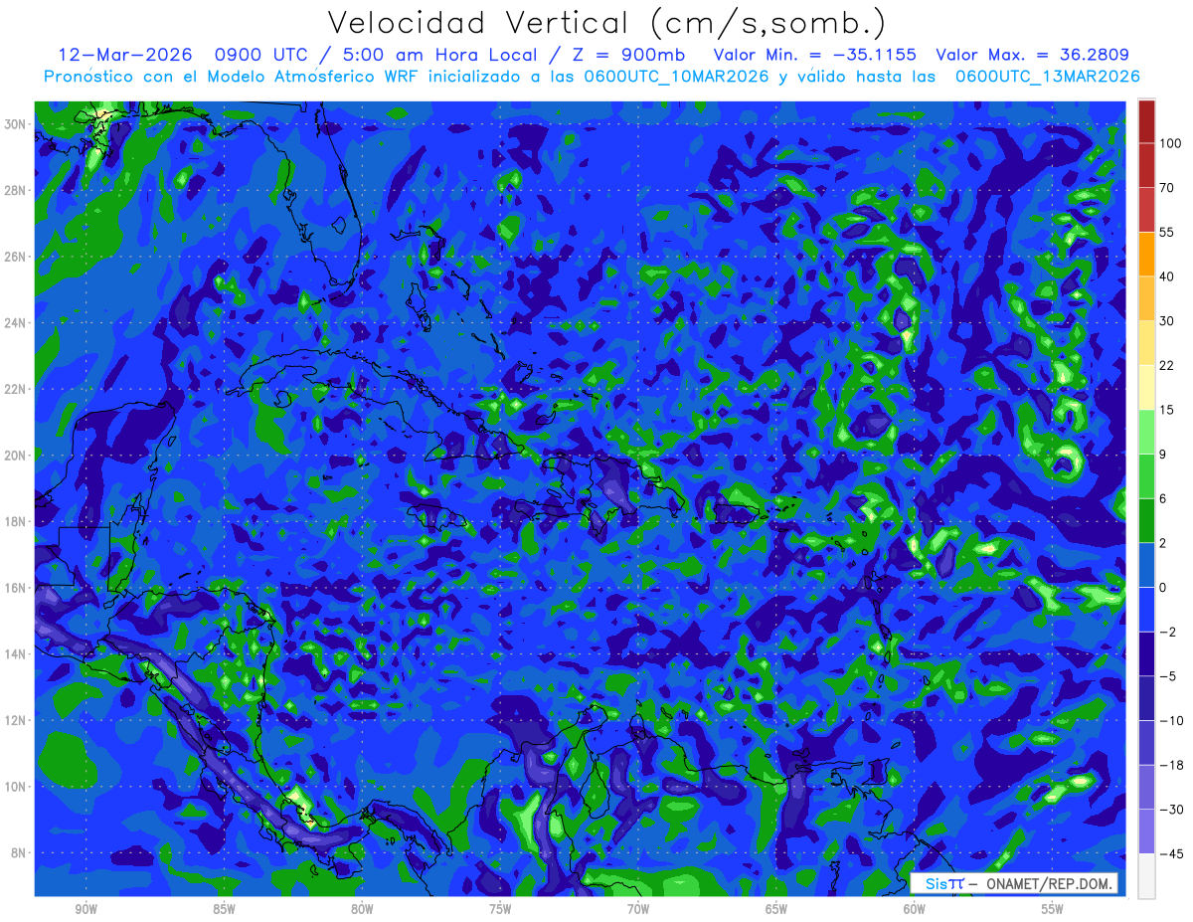Screen dimensions: 1193x922
Task: Click the '28N' latitude axis label
Action: (x=17, y=190)
